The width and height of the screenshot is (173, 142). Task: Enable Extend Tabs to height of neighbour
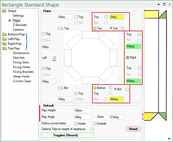click(92, 129)
